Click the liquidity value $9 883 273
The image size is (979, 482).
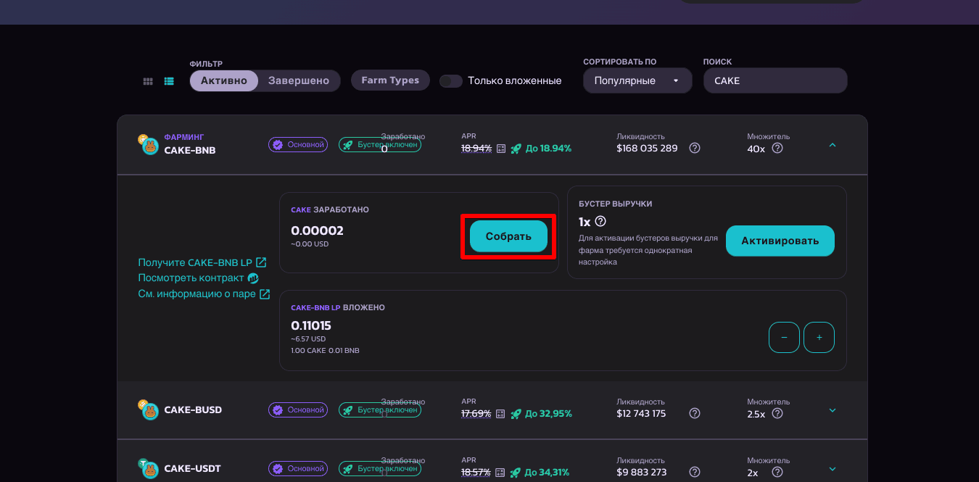point(641,473)
